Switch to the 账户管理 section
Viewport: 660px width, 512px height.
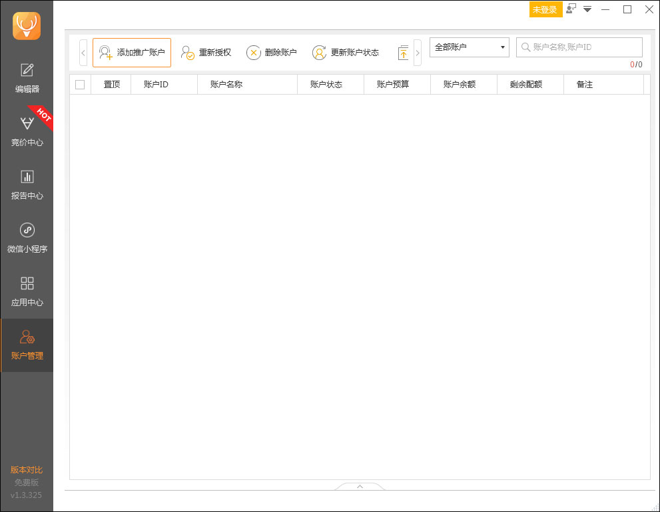click(27, 345)
